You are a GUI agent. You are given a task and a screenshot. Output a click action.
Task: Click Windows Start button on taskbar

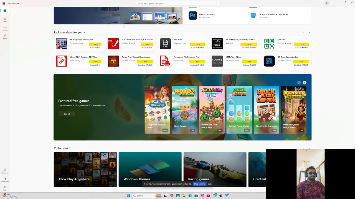(128, 196)
